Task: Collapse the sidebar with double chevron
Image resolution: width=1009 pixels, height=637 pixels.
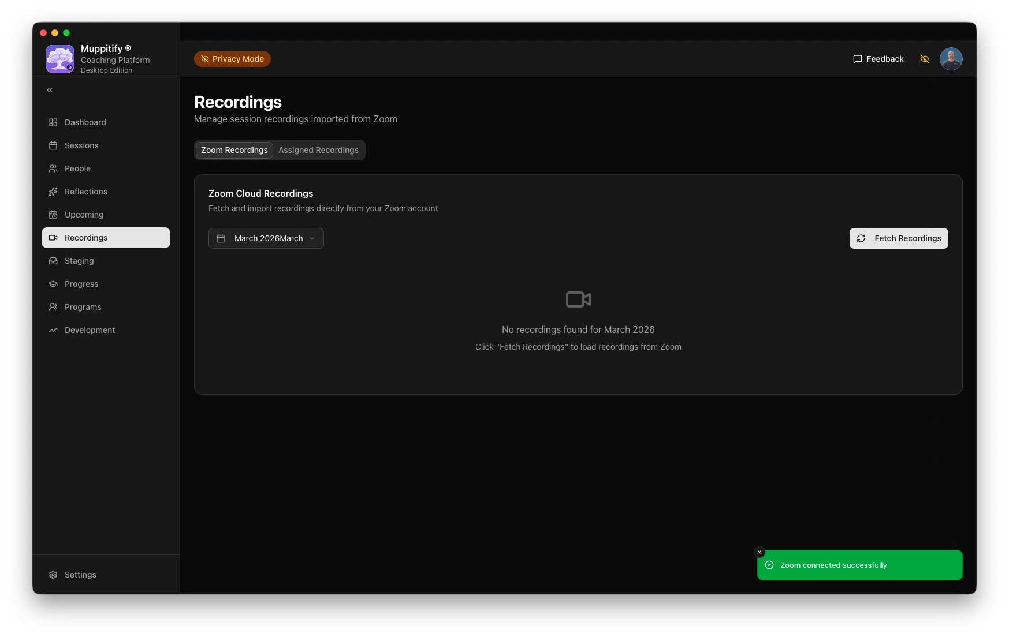Action: click(50, 90)
